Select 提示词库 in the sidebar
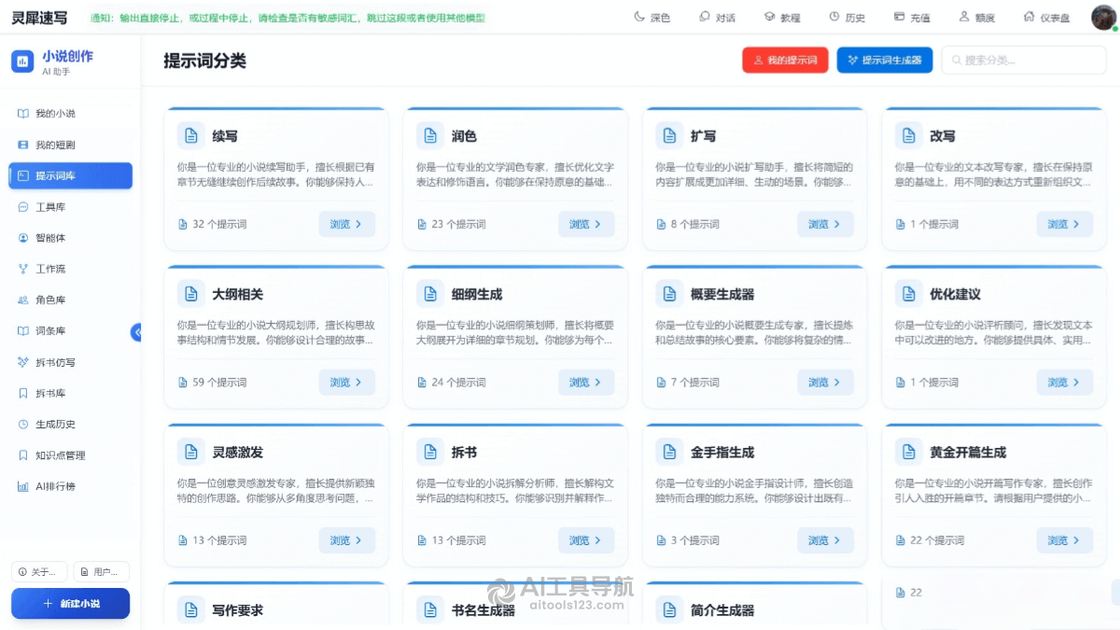Image resolution: width=1120 pixels, height=630 pixels. (70, 175)
